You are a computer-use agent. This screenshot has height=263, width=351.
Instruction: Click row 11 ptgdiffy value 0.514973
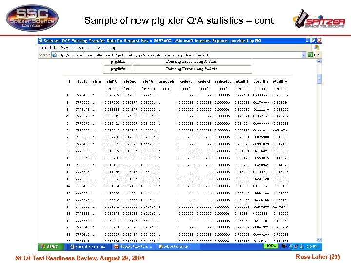pos(281,165)
